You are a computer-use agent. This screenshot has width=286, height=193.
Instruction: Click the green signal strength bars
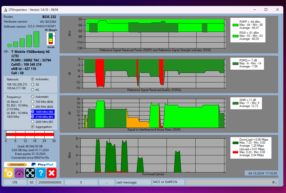(23, 39)
